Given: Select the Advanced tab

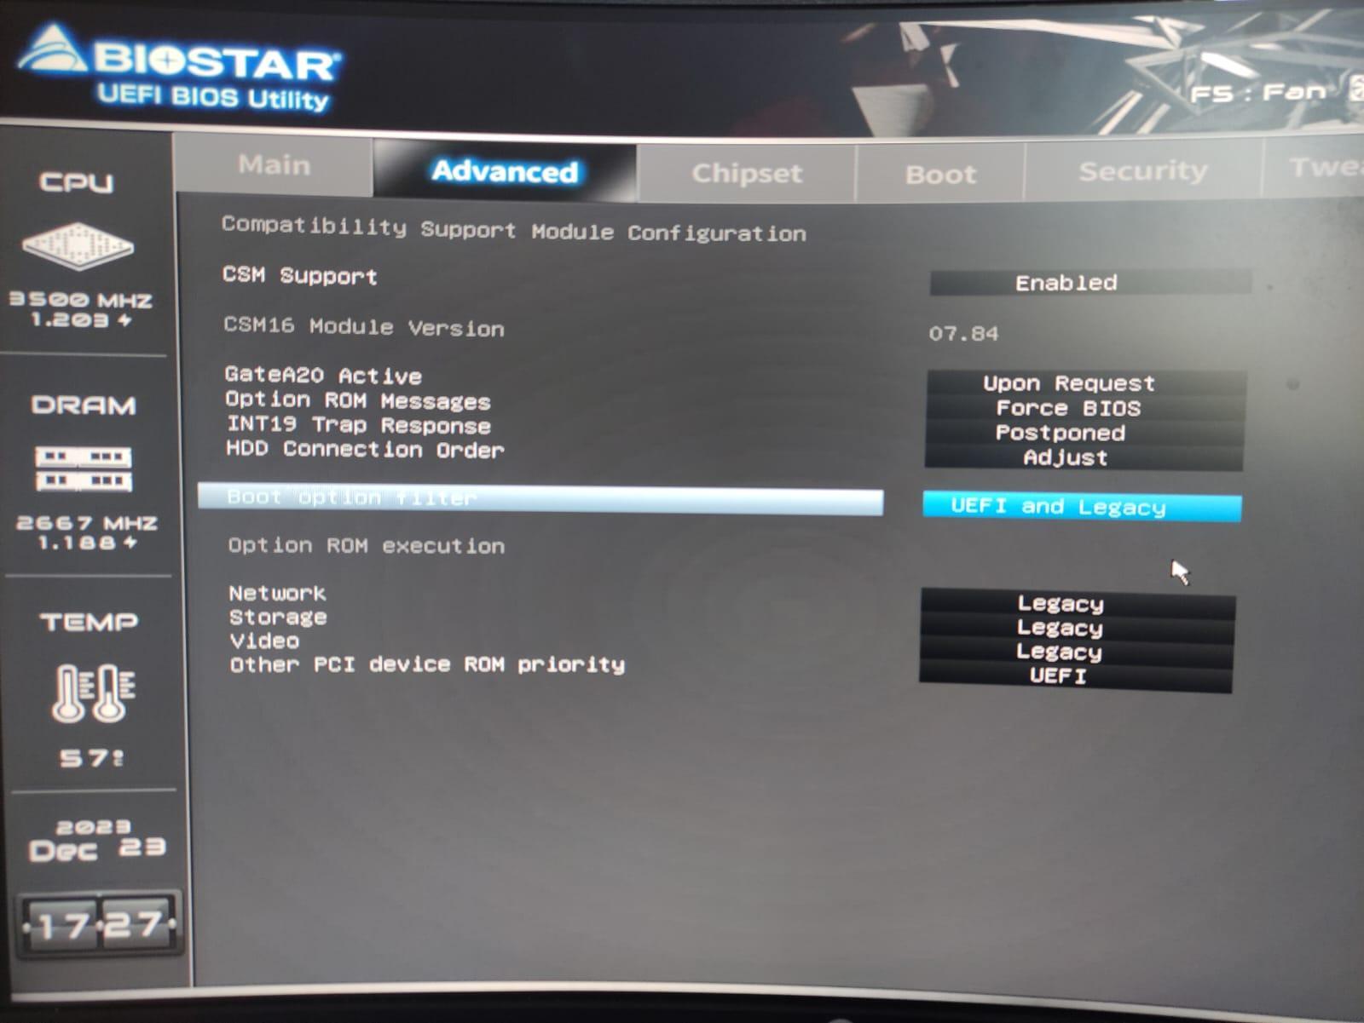Looking at the screenshot, I should coord(505,171).
